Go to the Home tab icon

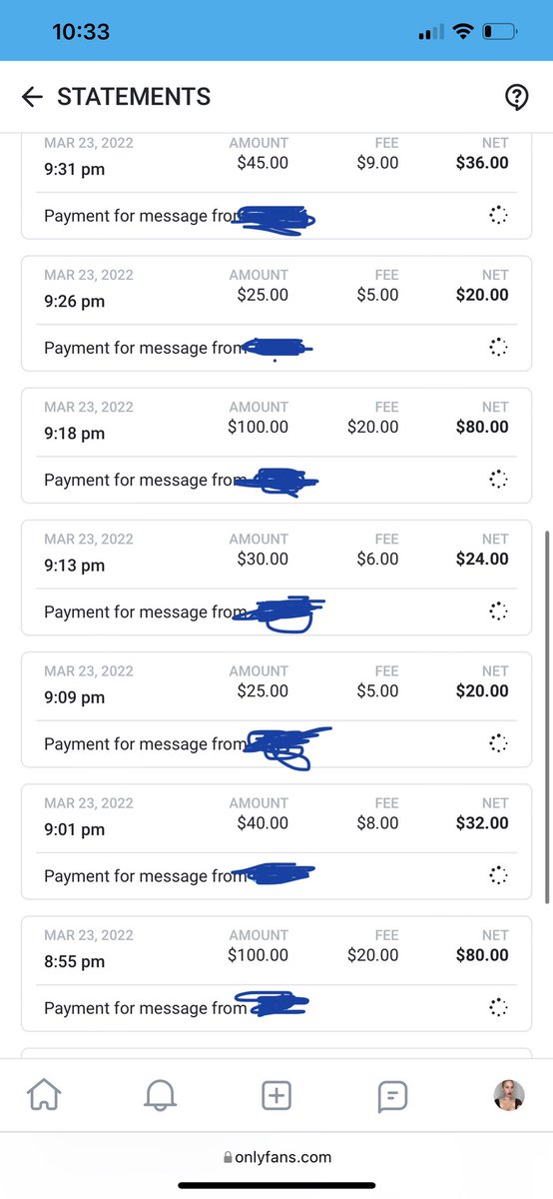[43, 1096]
